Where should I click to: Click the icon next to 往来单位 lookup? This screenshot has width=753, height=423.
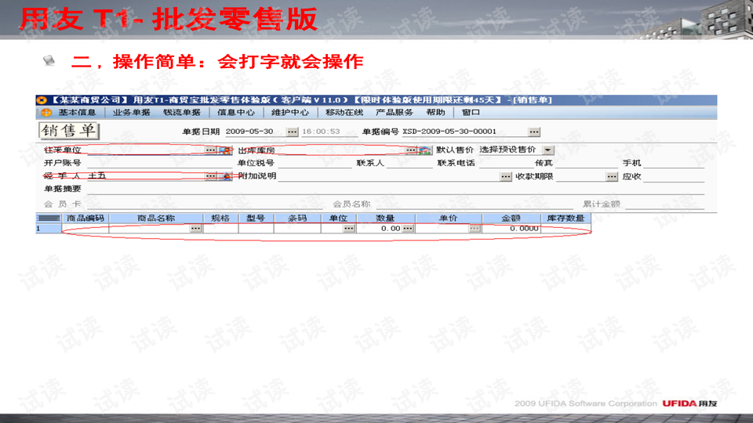pyautogui.click(x=225, y=150)
